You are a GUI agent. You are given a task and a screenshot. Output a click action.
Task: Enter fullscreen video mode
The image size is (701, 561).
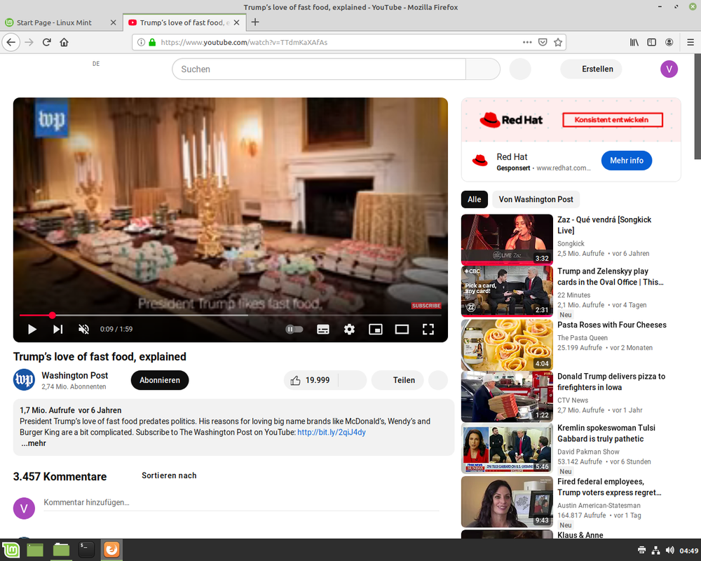pos(428,330)
